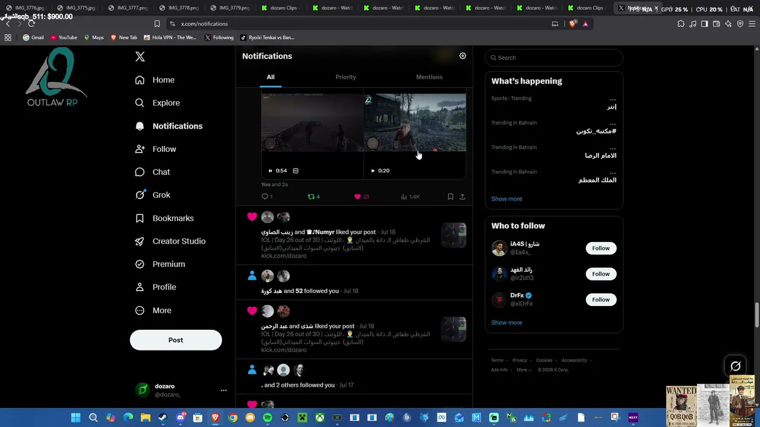Show more accounts under Who to follow

click(x=506, y=323)
